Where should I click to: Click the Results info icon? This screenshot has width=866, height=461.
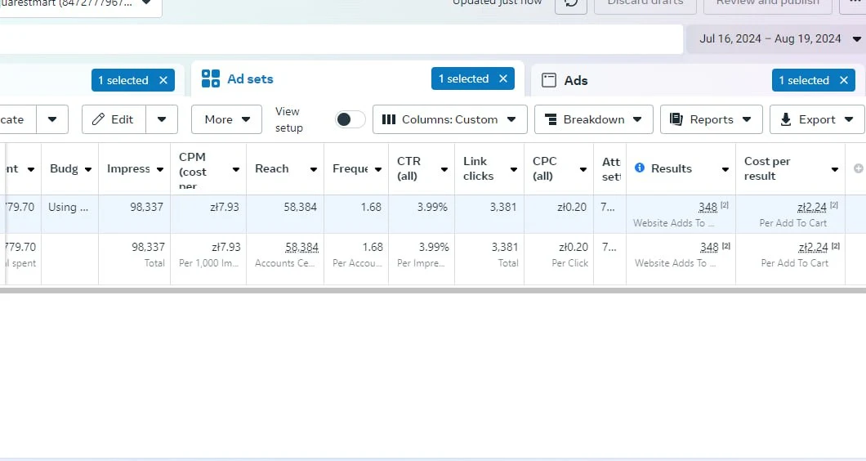coord(640,168)
